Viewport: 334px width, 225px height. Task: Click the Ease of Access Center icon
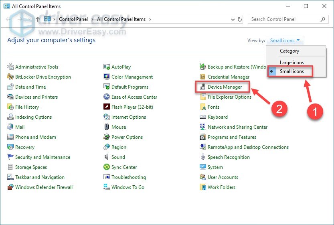click(x=107, y=97)
